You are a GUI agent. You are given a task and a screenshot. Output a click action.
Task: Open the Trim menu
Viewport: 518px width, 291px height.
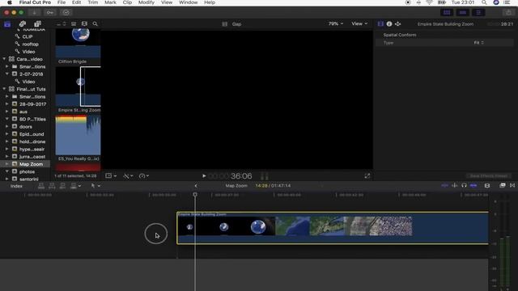coord(93,2)
